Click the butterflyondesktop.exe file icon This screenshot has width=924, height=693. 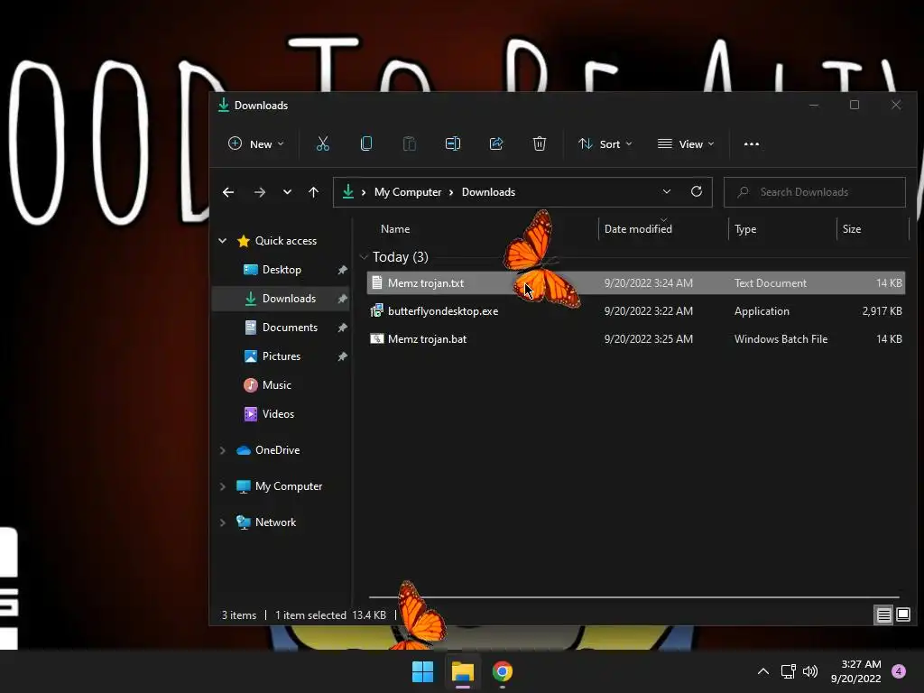point(376,310)
